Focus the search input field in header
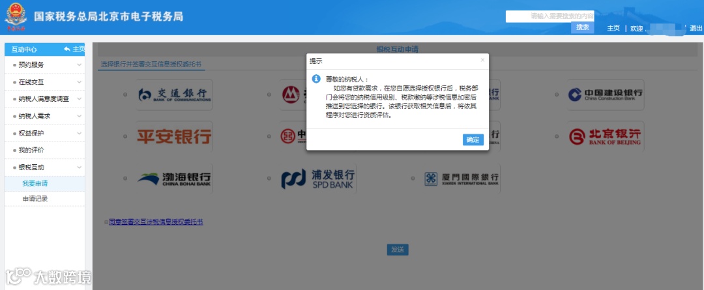This screenshot has width=704, height=290. (x=550, y=16)
